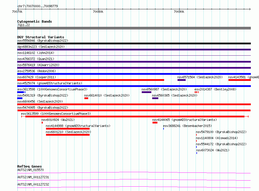Select the red nsv6606456 variant bar
Viewport: 259px width, 191px height.
(x=134, y=104)
